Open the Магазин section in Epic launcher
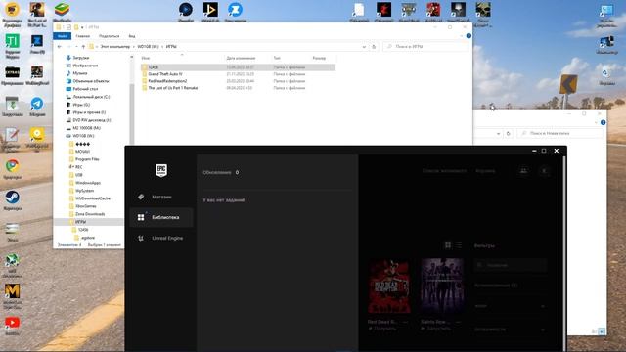Screen dimensions: 626x352 161,197
